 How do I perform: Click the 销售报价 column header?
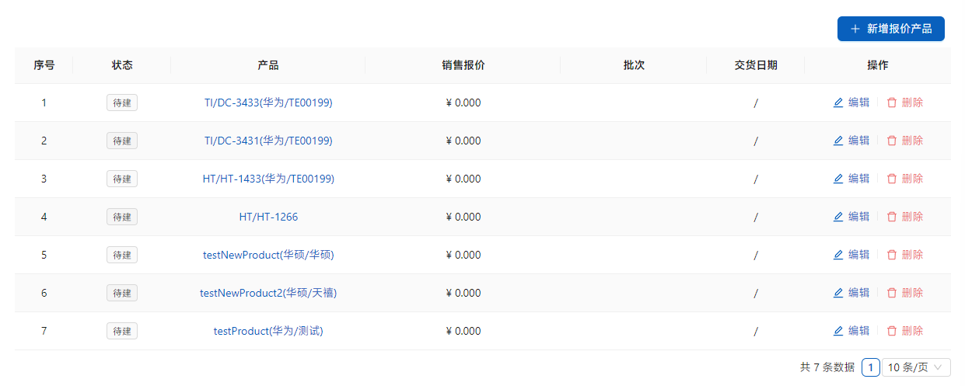463,65
